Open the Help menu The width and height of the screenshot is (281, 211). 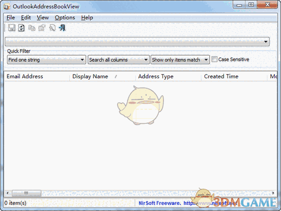(x=87, y=18)
